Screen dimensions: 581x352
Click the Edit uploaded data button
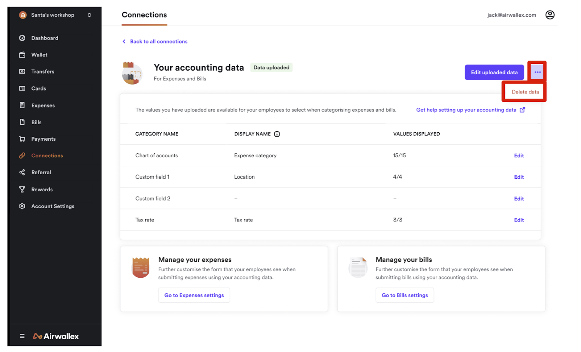tap(494, 73)
